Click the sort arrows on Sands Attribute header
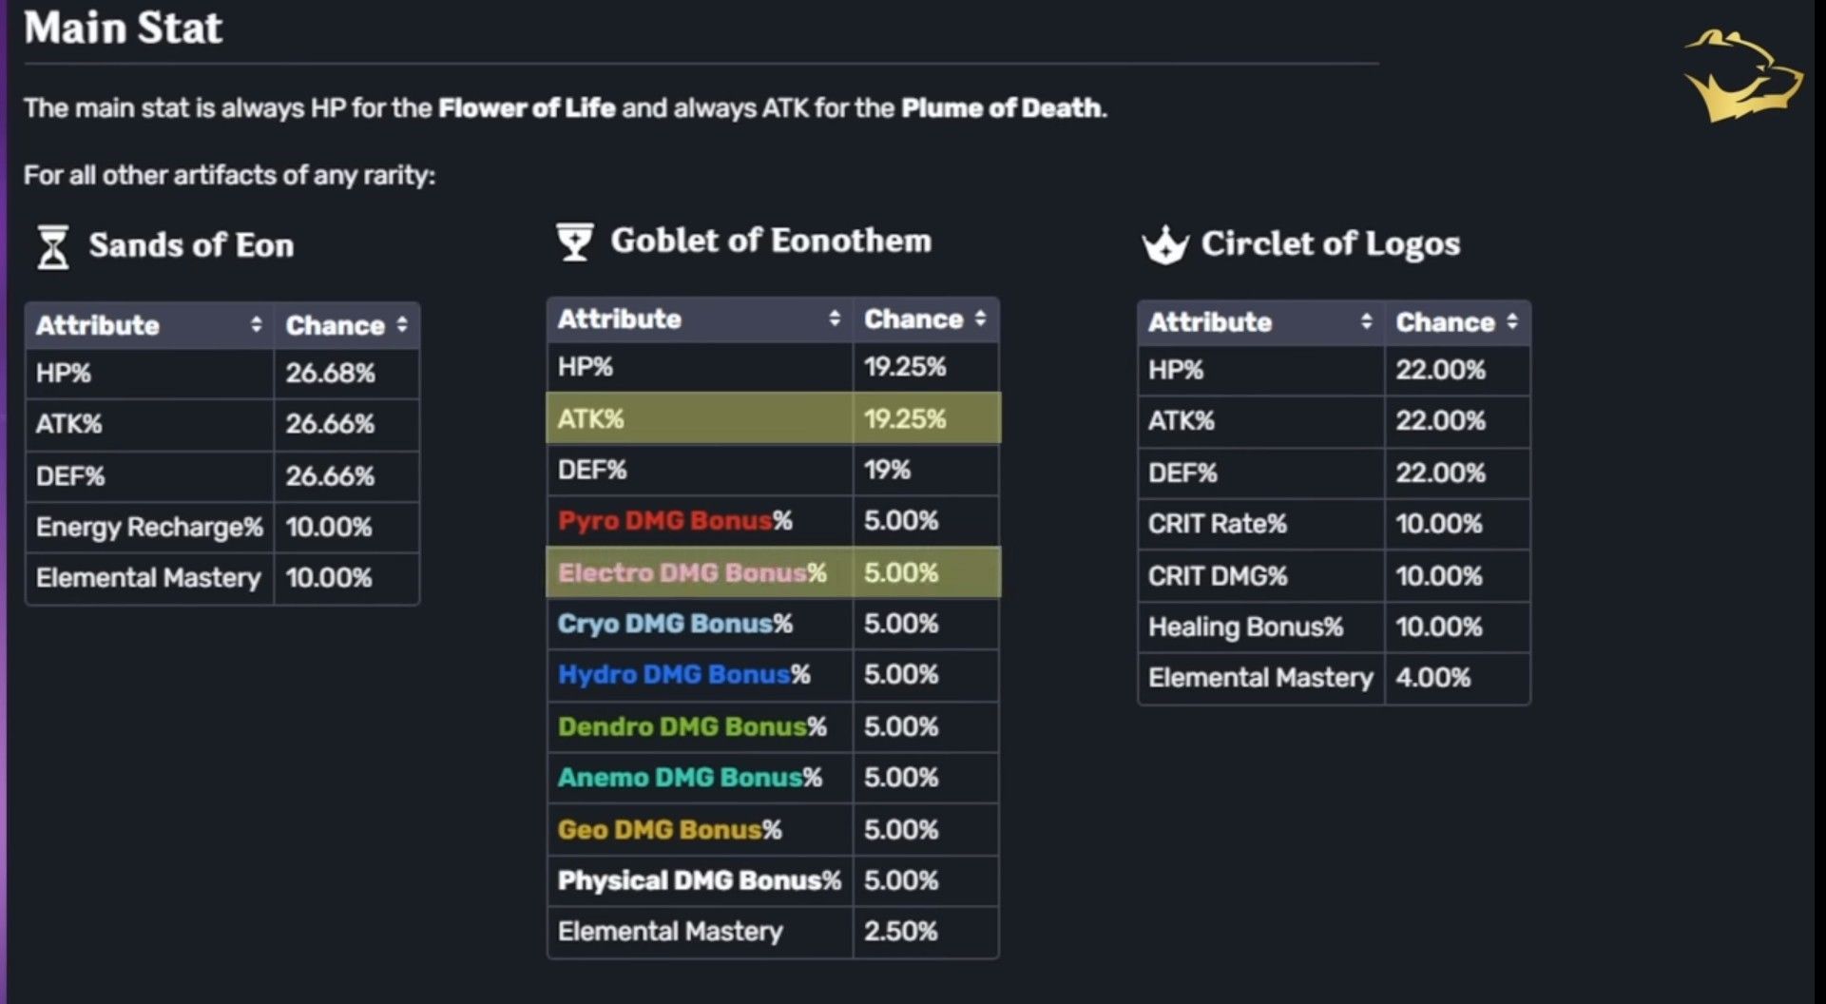The width and height of the screenshot is (1826, 1004). (x=257, y=324)
